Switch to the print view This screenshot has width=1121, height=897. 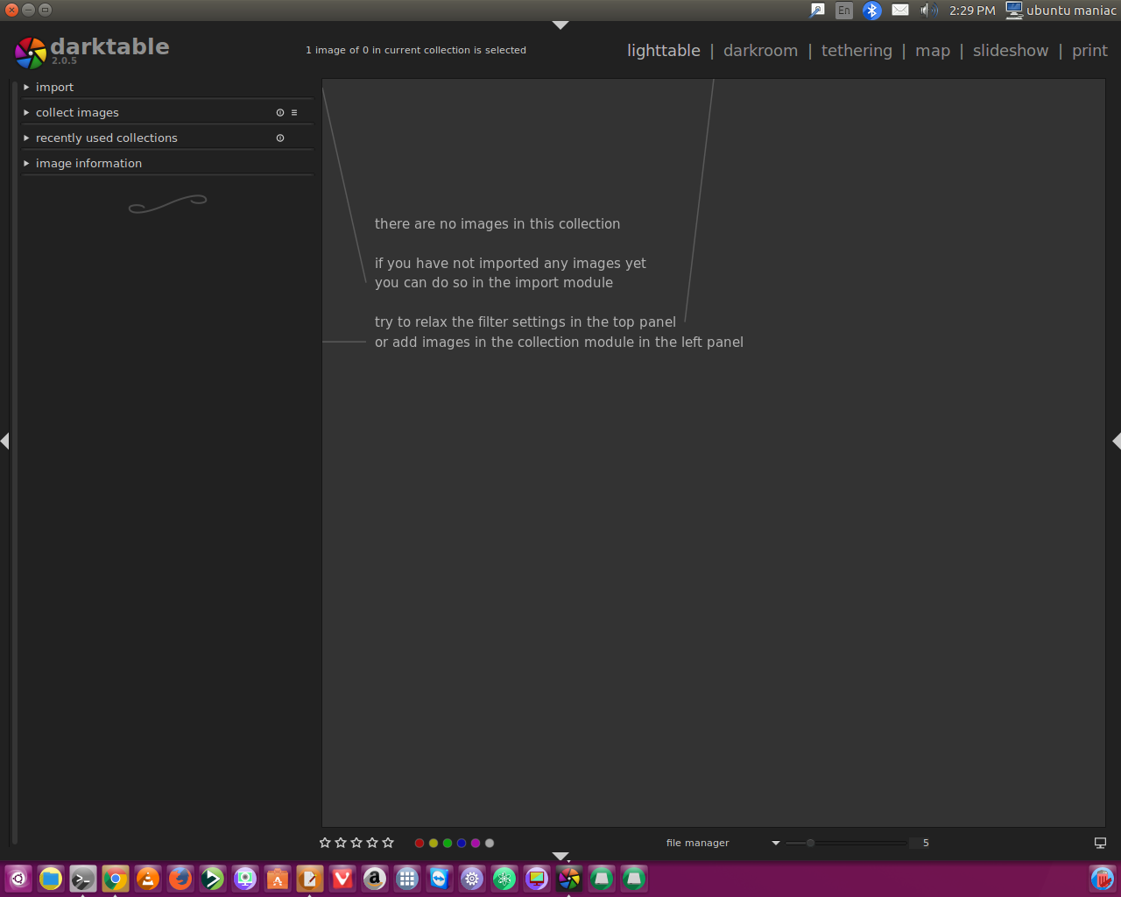1089,51
